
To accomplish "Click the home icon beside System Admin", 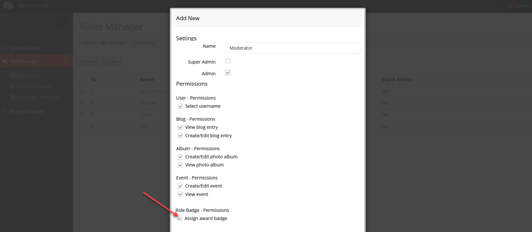I will pos(4,48).
